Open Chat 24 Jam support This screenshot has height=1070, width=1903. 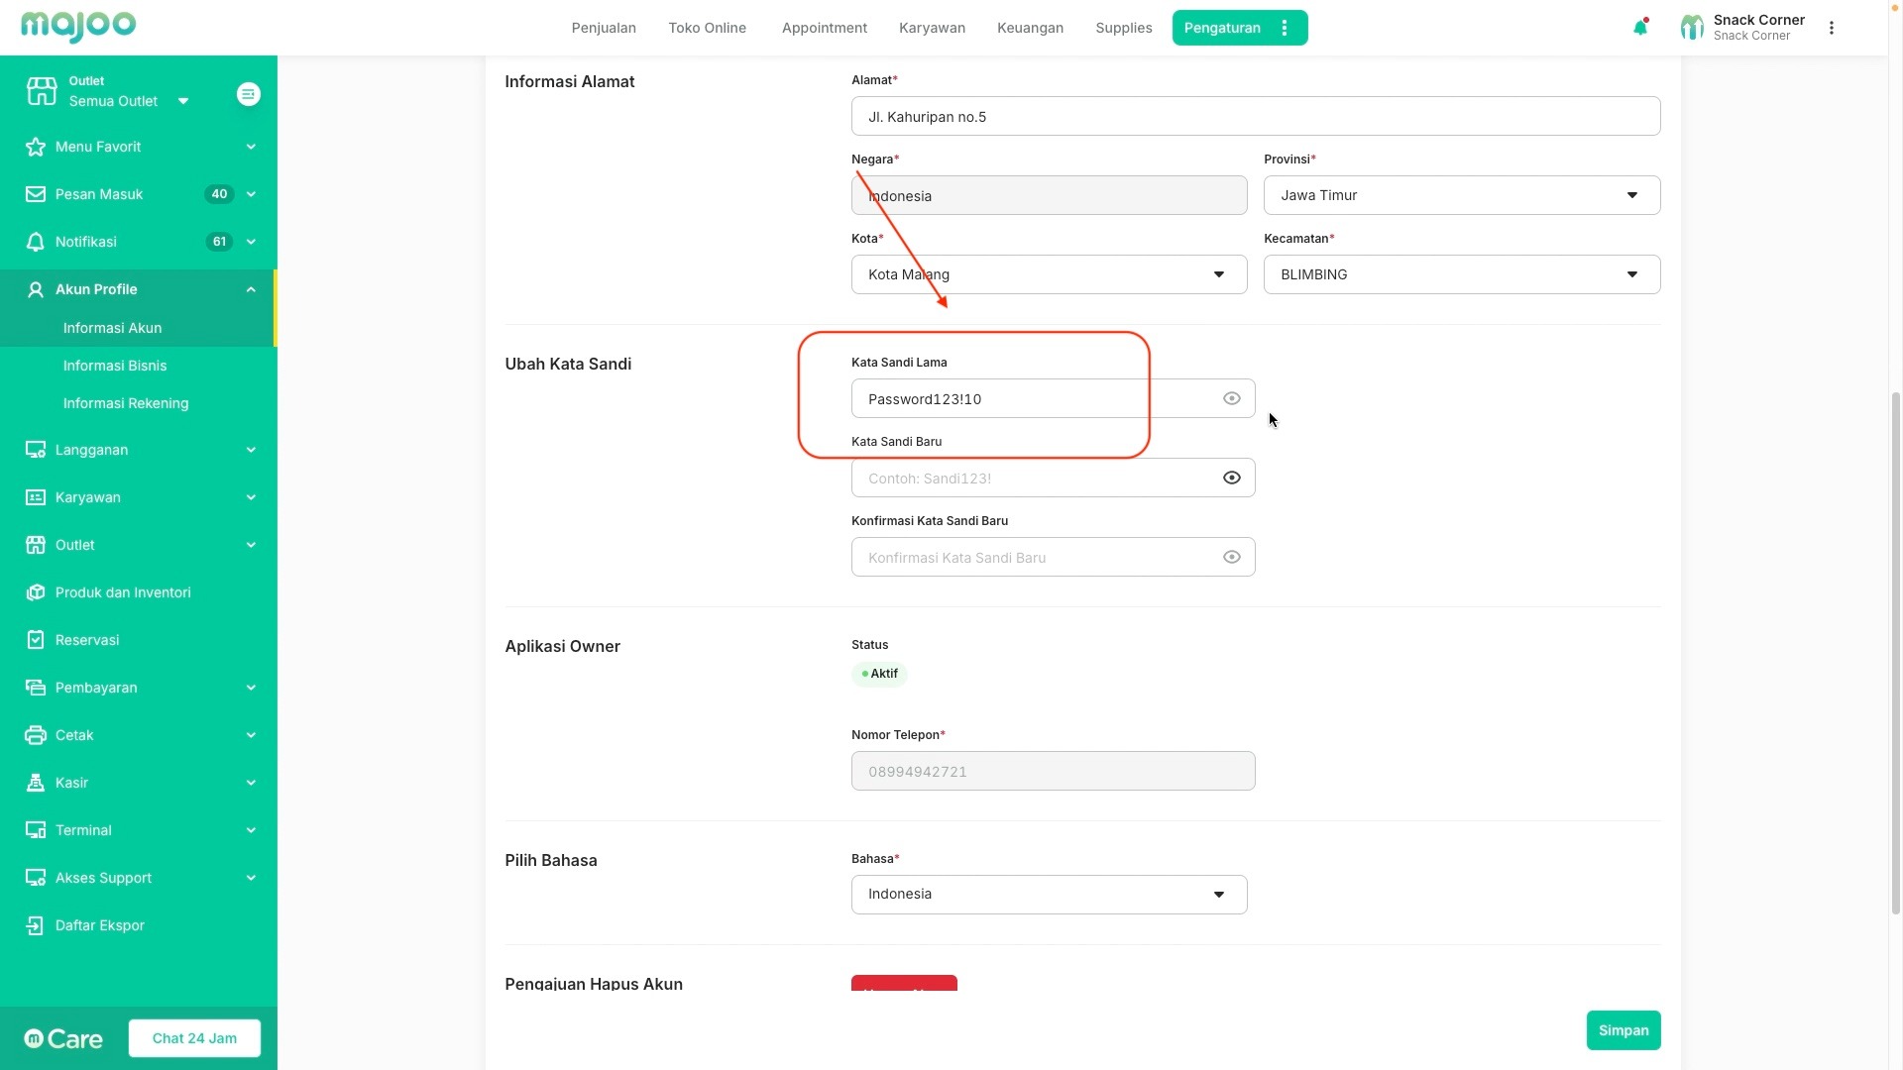(194, 1038)
